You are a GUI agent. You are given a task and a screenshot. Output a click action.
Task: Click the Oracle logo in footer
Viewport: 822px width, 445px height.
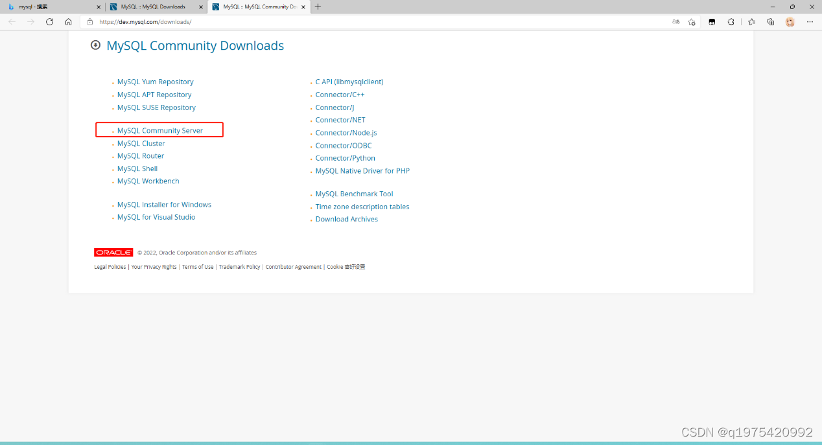[x=113, y=253]
